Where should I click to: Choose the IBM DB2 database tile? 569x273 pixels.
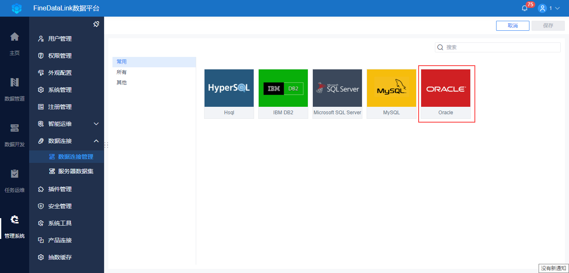(283, 94)
